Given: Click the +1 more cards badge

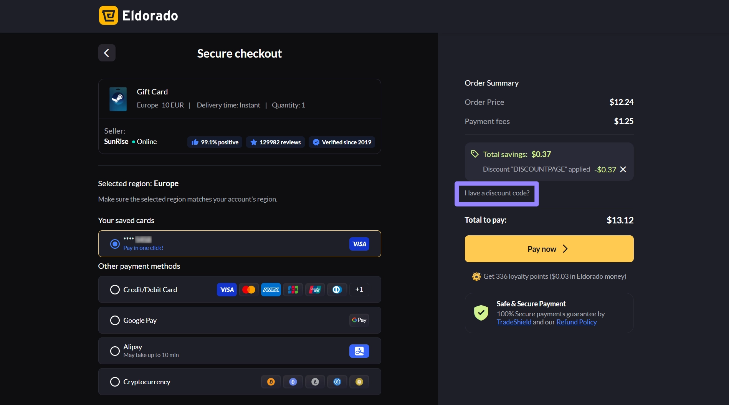Looking at the screenshot, I should click(x=359, y=289).
